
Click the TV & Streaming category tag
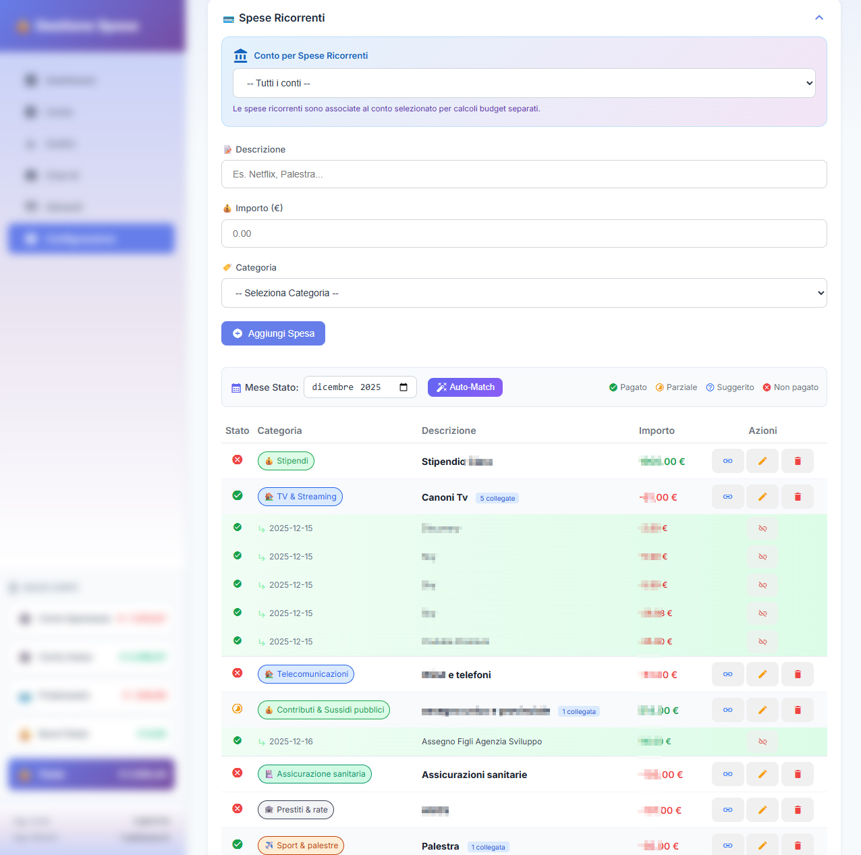[300, 497]
